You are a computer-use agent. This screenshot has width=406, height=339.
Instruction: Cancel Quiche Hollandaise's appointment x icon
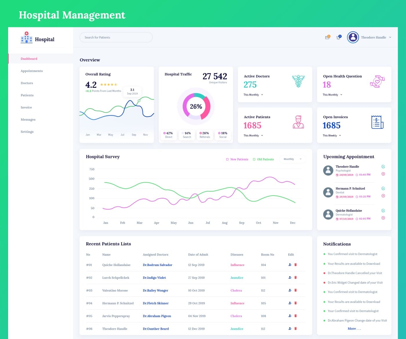pyautogui.click(x=383, y=218)
